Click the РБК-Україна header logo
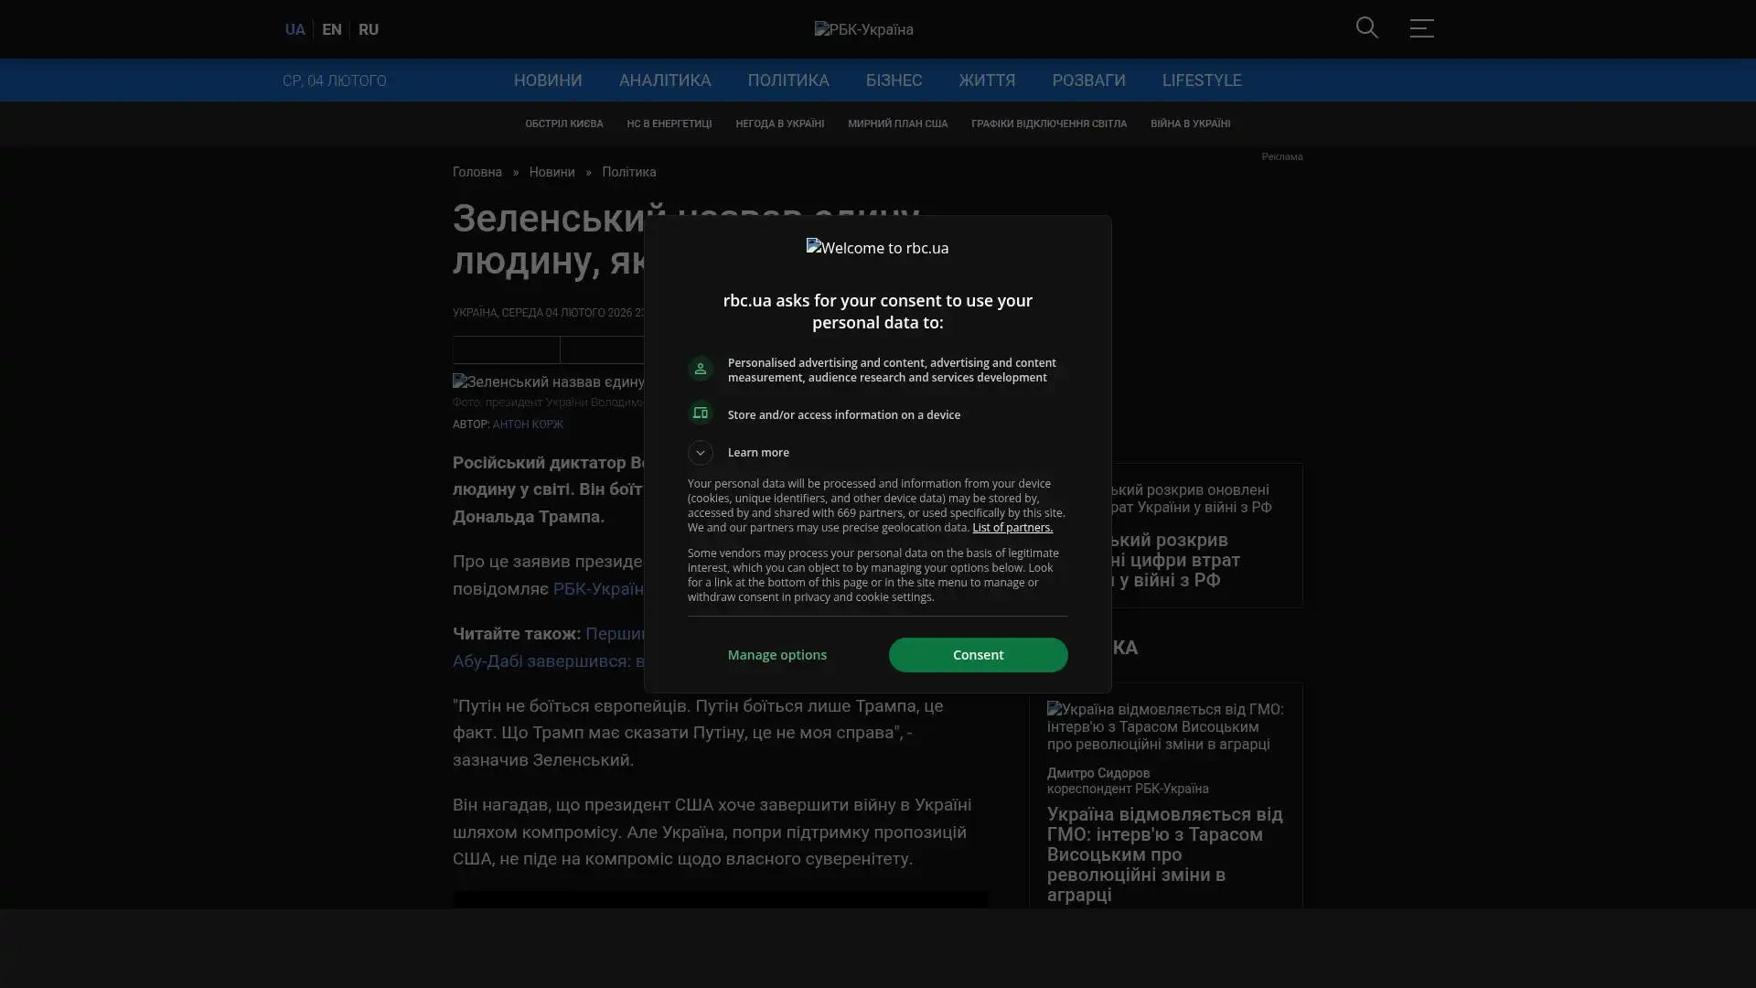Screen dimensions: 1756x988 pos(863,29)
